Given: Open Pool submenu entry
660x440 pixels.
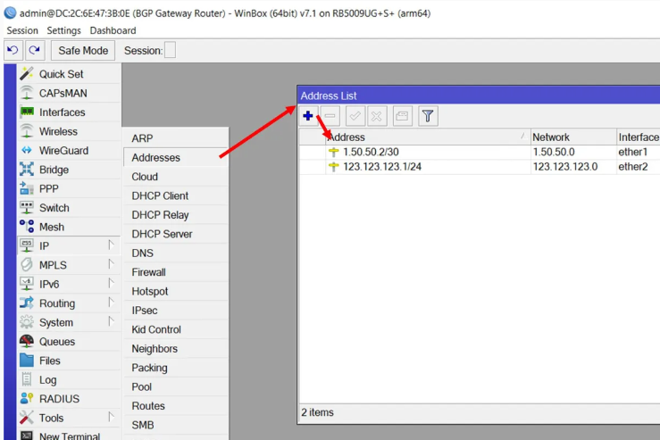Looking at the screenshot, I should pyautogui.click(x=176, y=387).
